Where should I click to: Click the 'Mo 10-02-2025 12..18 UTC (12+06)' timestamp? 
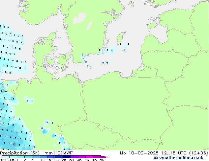[164, 153]
